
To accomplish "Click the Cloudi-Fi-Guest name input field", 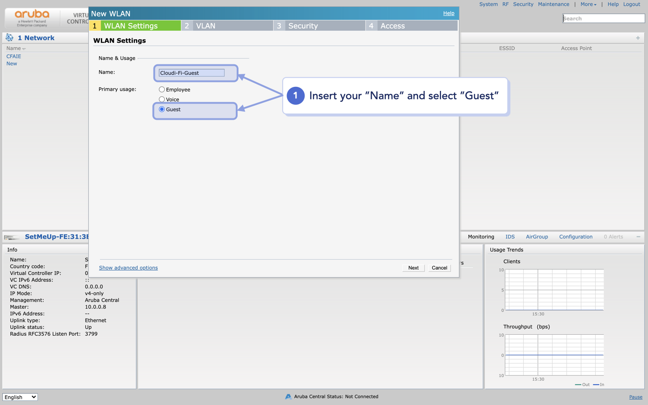I will (x=191, y=72).
